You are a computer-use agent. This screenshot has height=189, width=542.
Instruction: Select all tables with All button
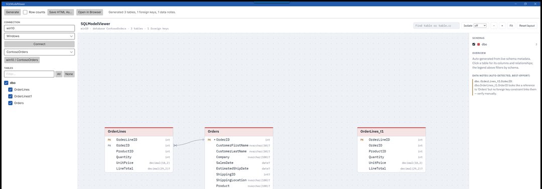[59, 74]
